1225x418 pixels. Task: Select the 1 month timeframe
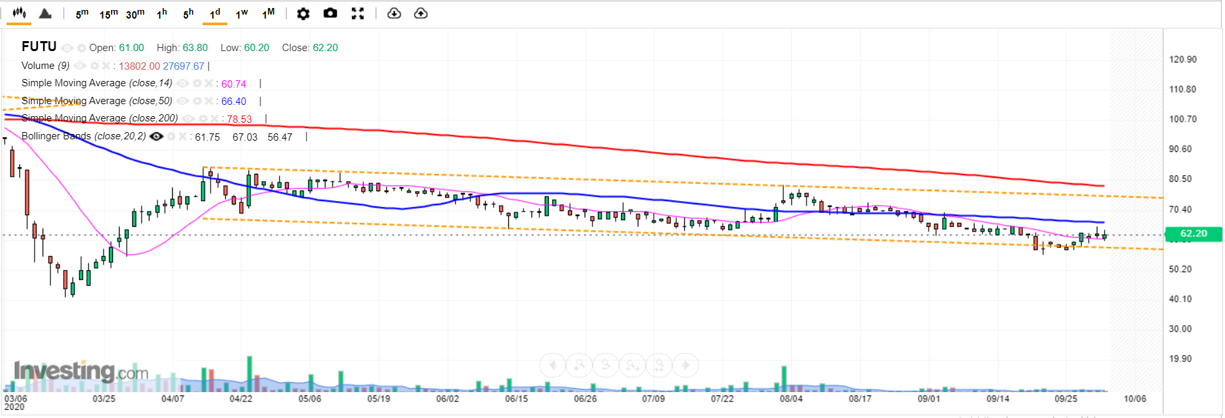(x=268, y=14)
